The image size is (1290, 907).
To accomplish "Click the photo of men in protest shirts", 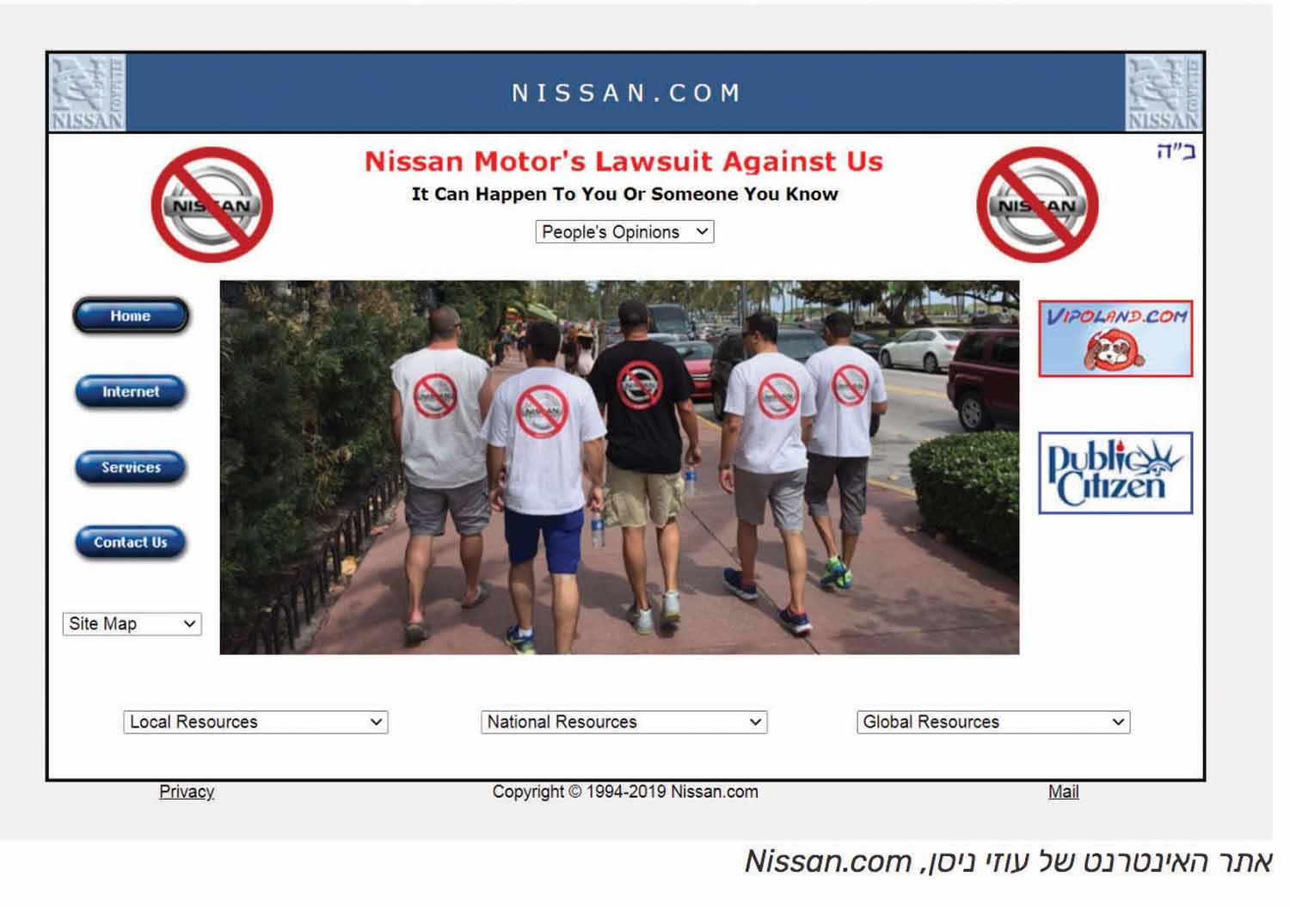I will pos(619,467).
